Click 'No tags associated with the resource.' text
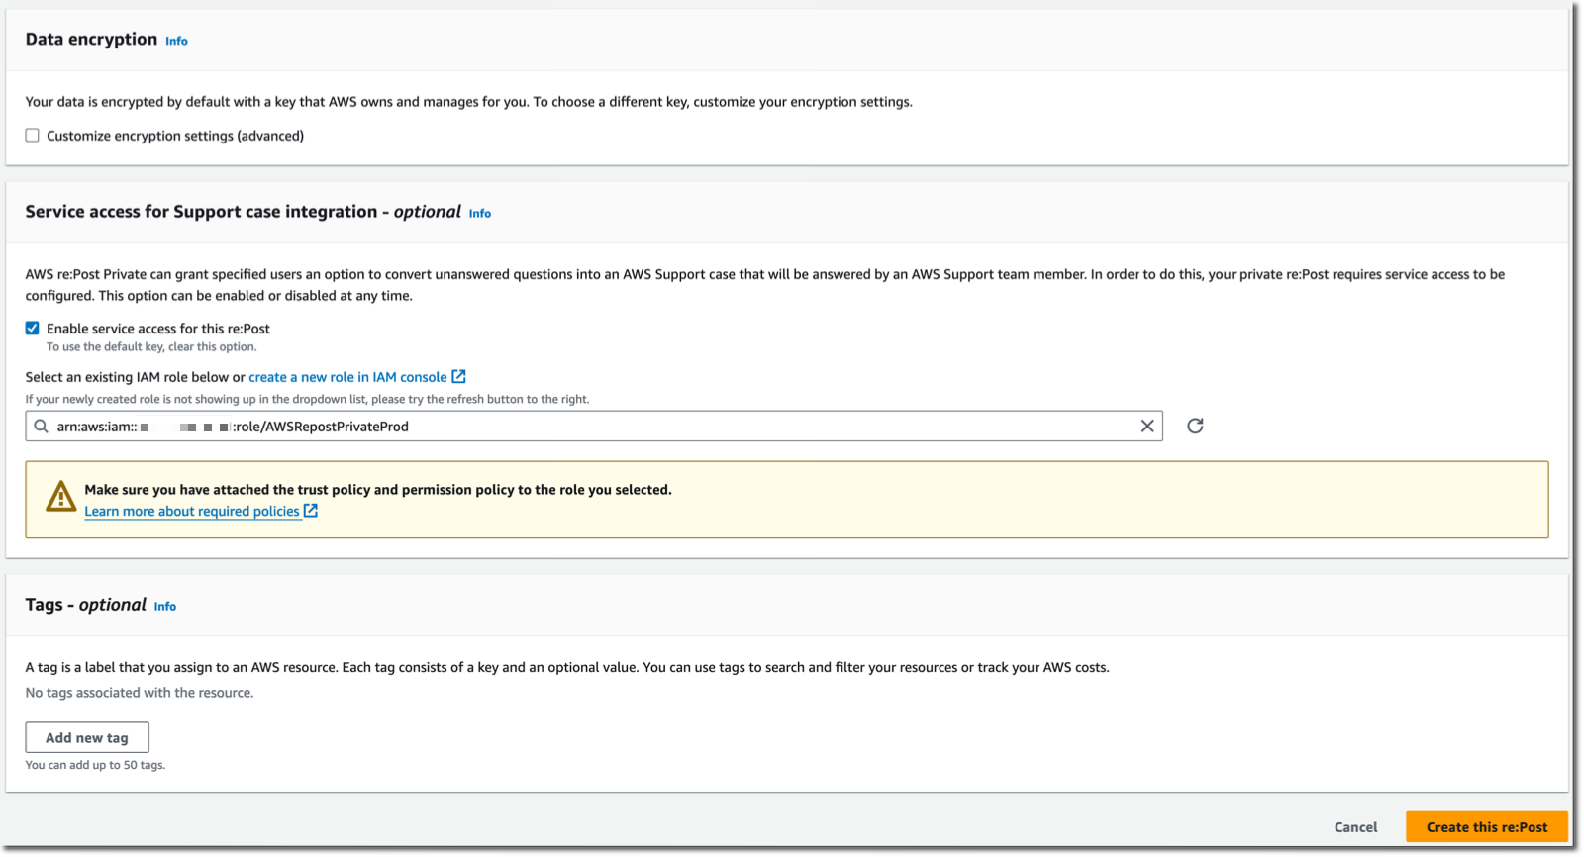Viewport: 1584px width, 857px height. click(140, 693)
